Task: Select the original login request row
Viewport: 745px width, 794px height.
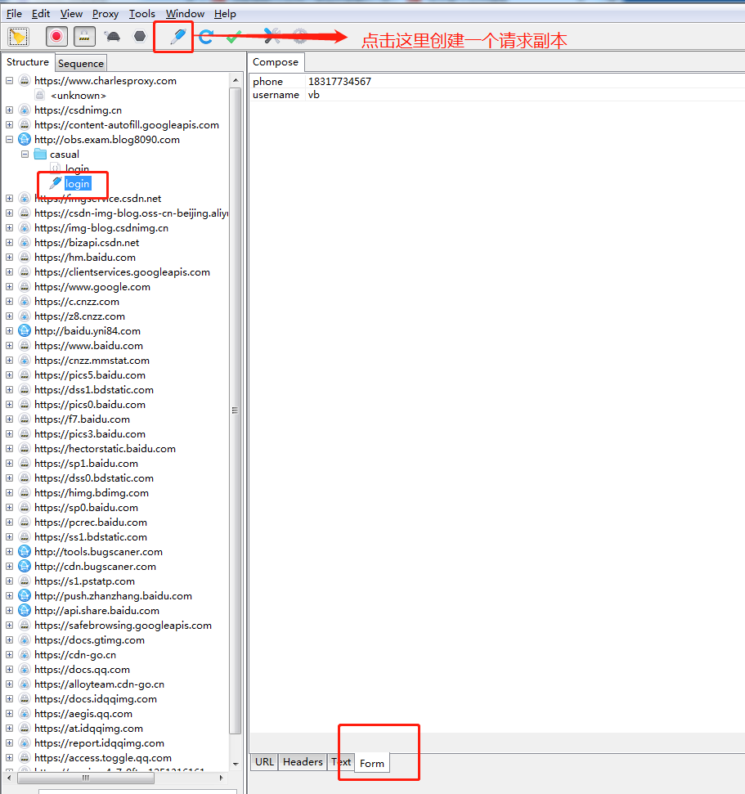Action: click(x=77, y=168)
